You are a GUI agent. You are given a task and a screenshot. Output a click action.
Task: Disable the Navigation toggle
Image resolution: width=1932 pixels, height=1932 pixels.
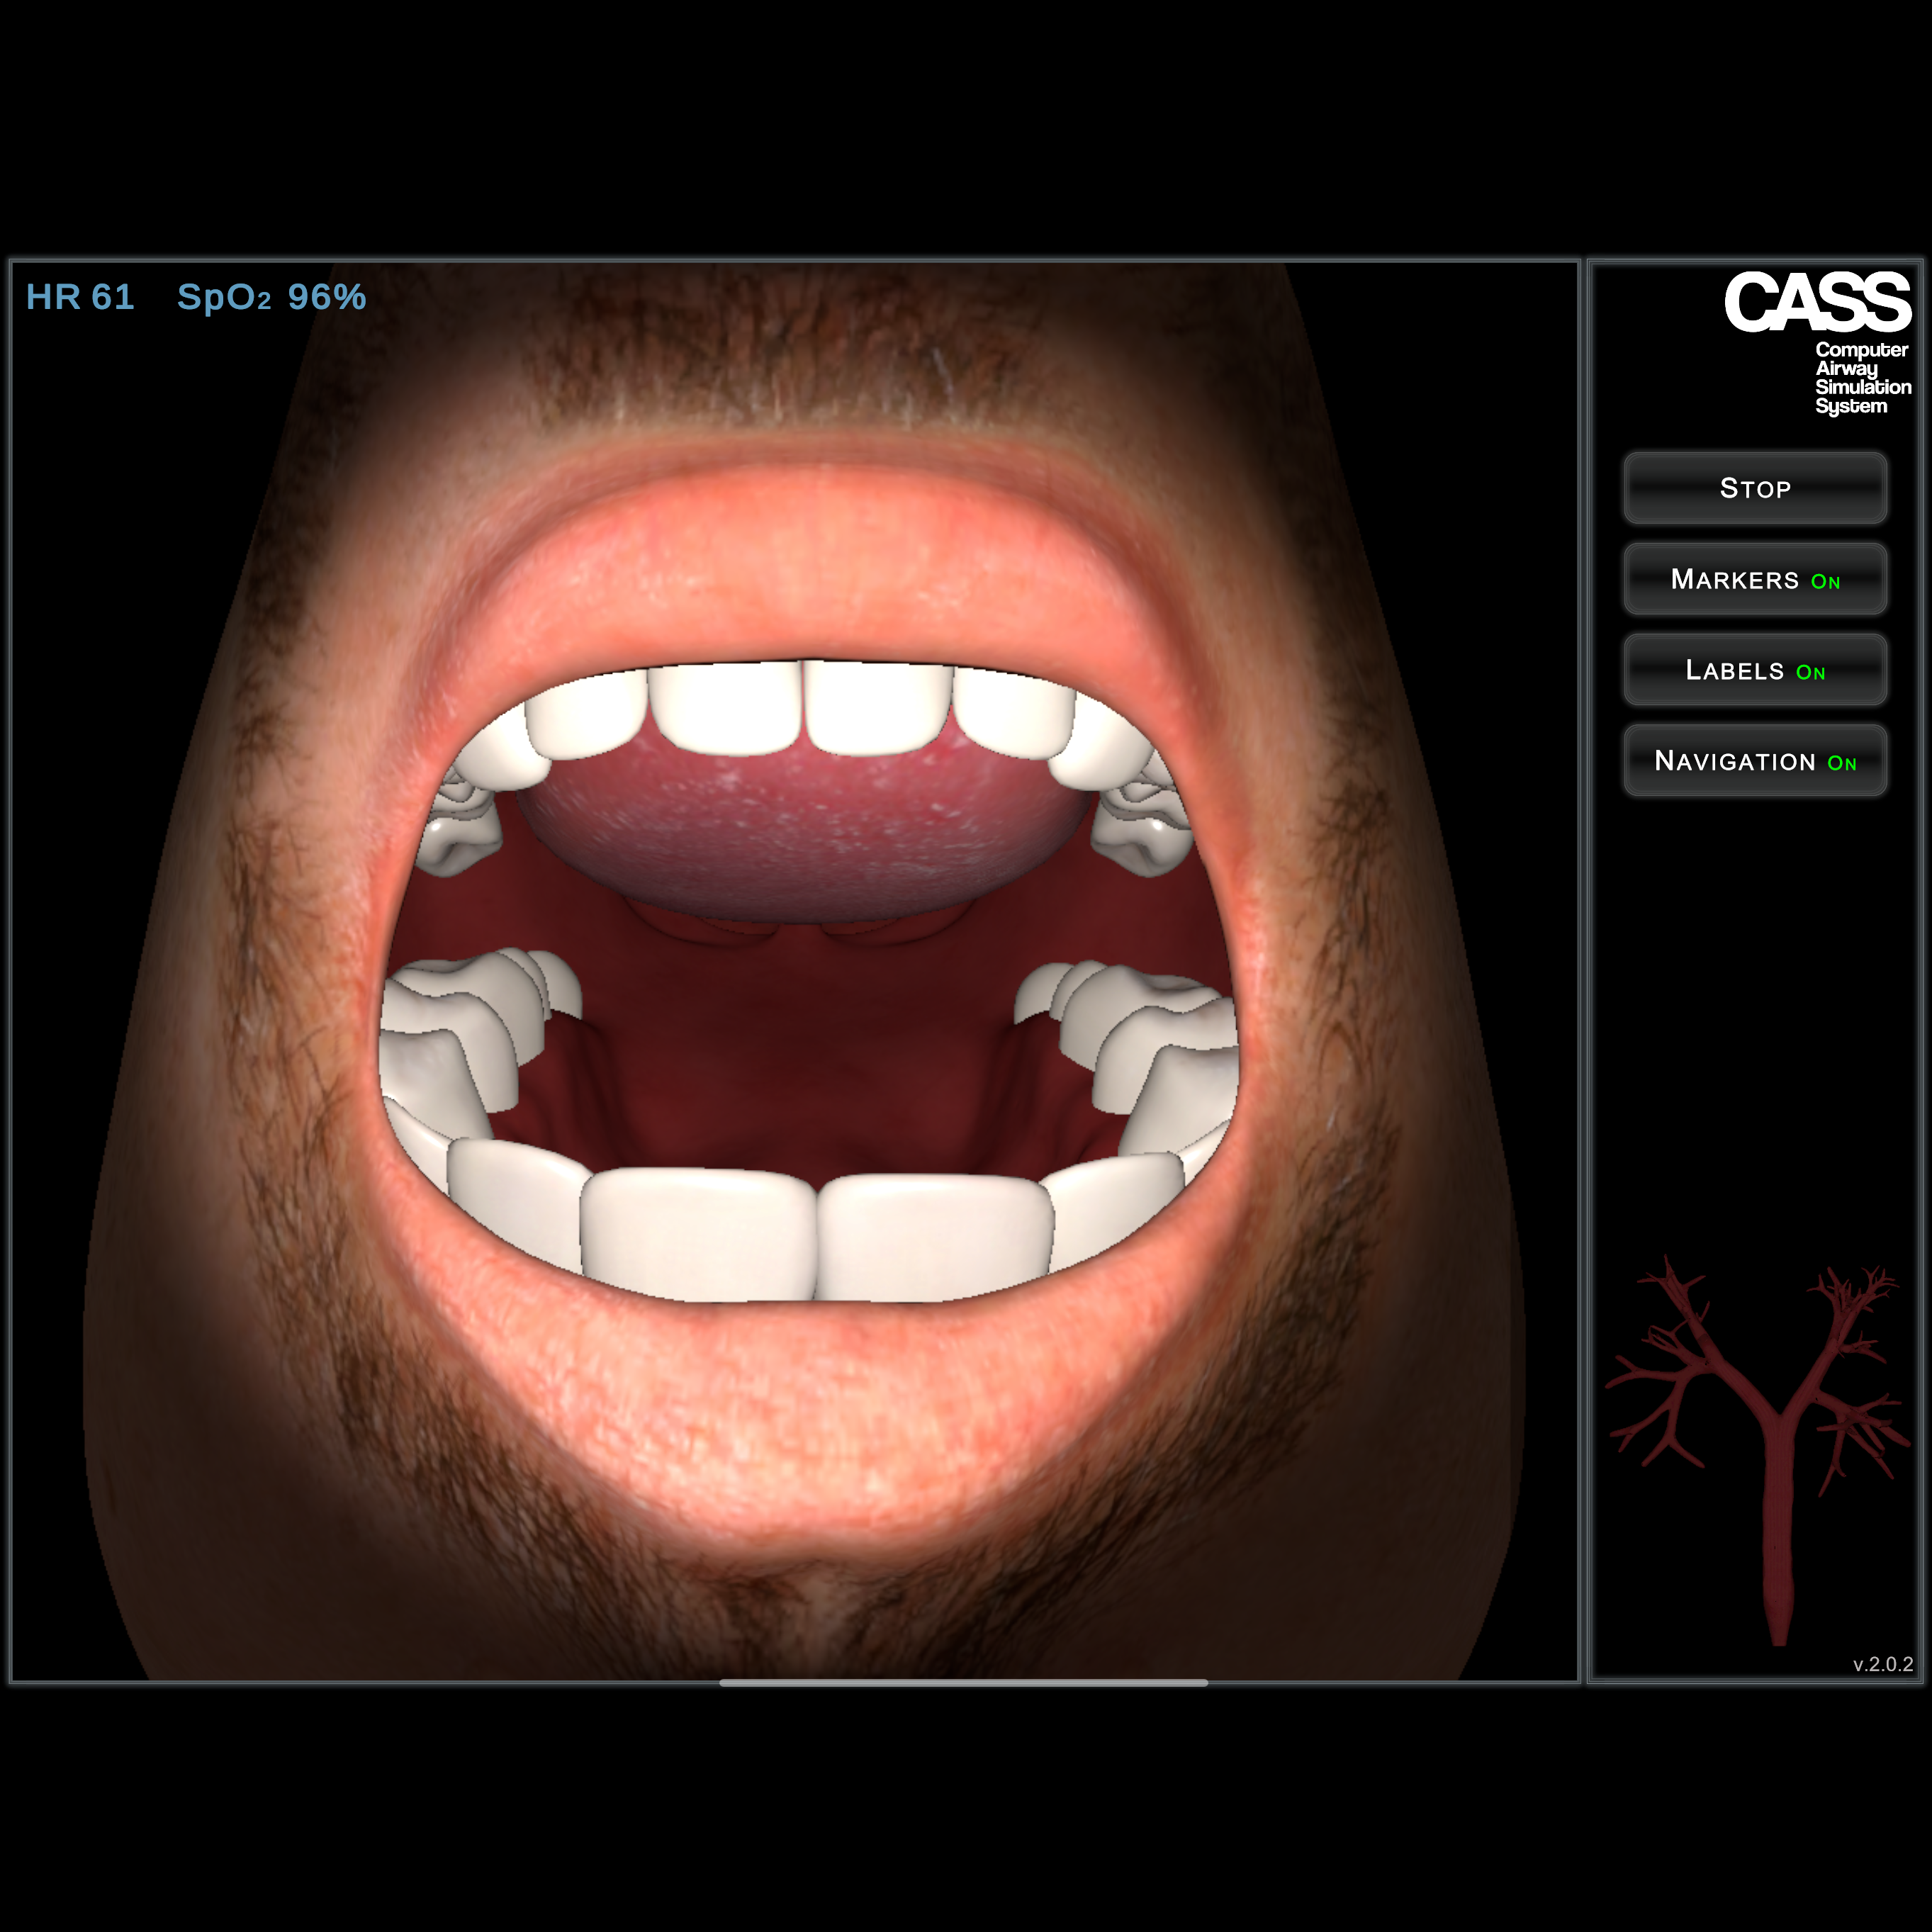pyautogui.click(x=1755, y=762)
